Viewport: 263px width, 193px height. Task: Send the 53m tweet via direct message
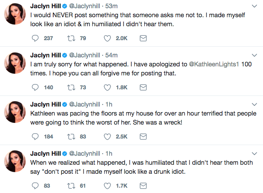(x=143, y=38)
